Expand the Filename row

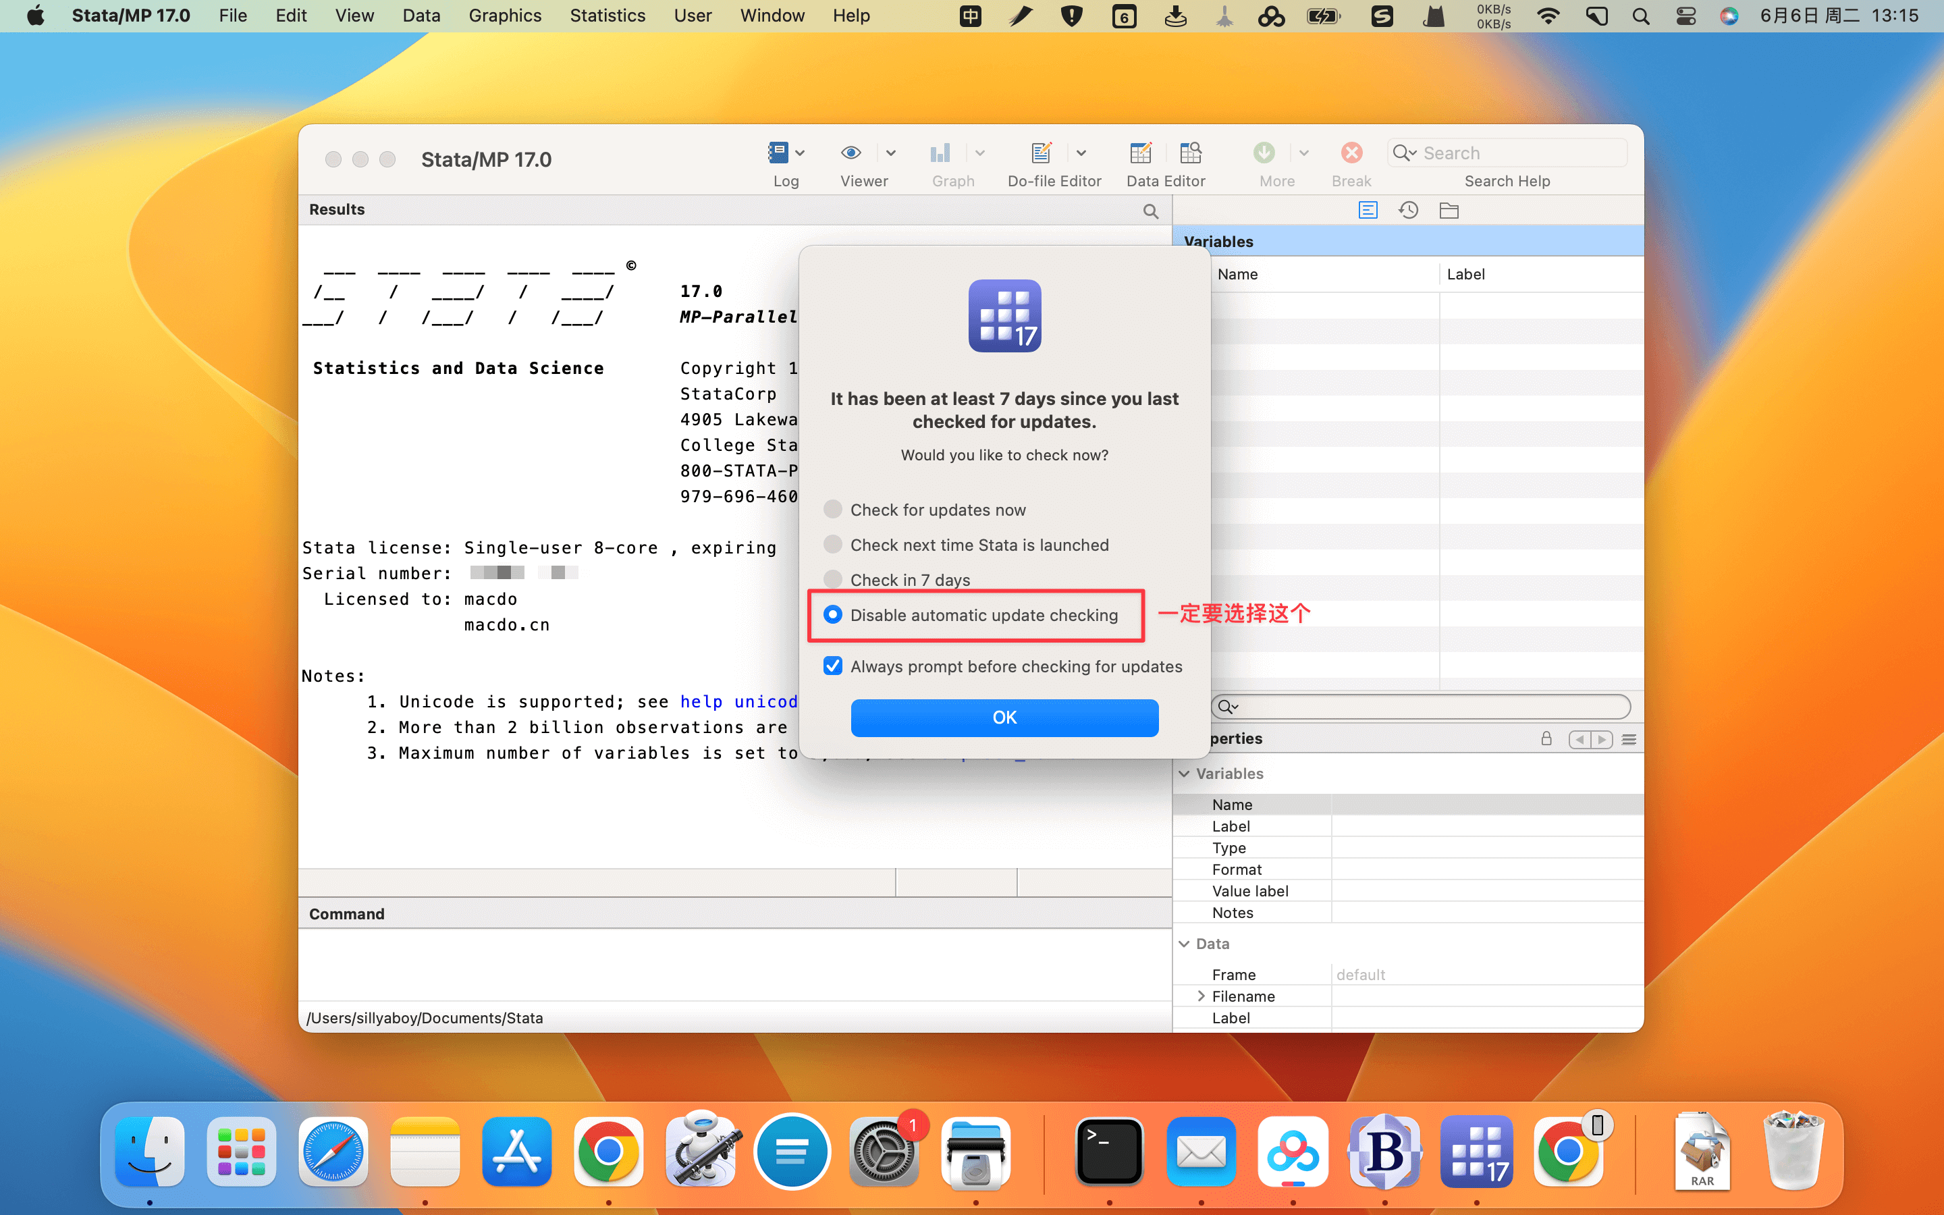1201,996
